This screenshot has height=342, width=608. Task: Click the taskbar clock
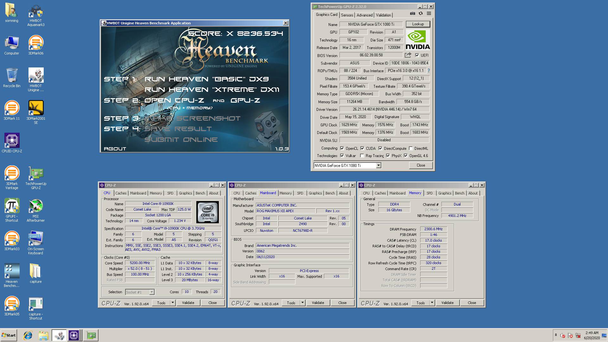[x=592, y=335]
